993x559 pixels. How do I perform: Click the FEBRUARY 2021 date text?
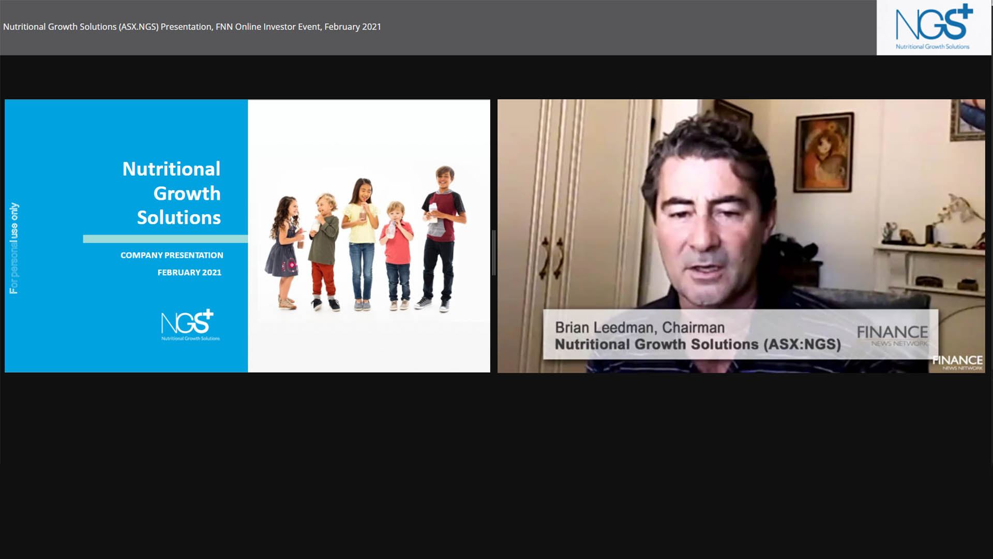189,272
